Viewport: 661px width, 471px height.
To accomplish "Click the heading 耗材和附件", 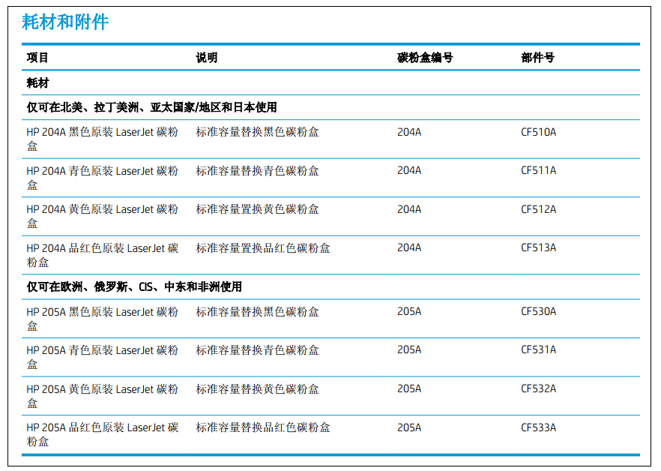I will coord(65,22).
